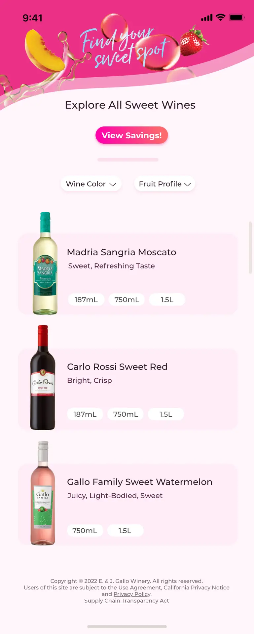The height and width of the screenshot is (634, 254).
Task: Tap the battery status icon
Action: pyautogui.click(x=236, y=17)
